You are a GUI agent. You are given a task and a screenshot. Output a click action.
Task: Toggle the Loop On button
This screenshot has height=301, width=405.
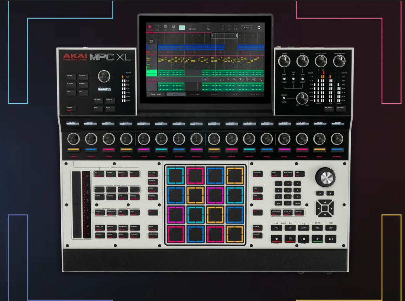pos(257,228)
